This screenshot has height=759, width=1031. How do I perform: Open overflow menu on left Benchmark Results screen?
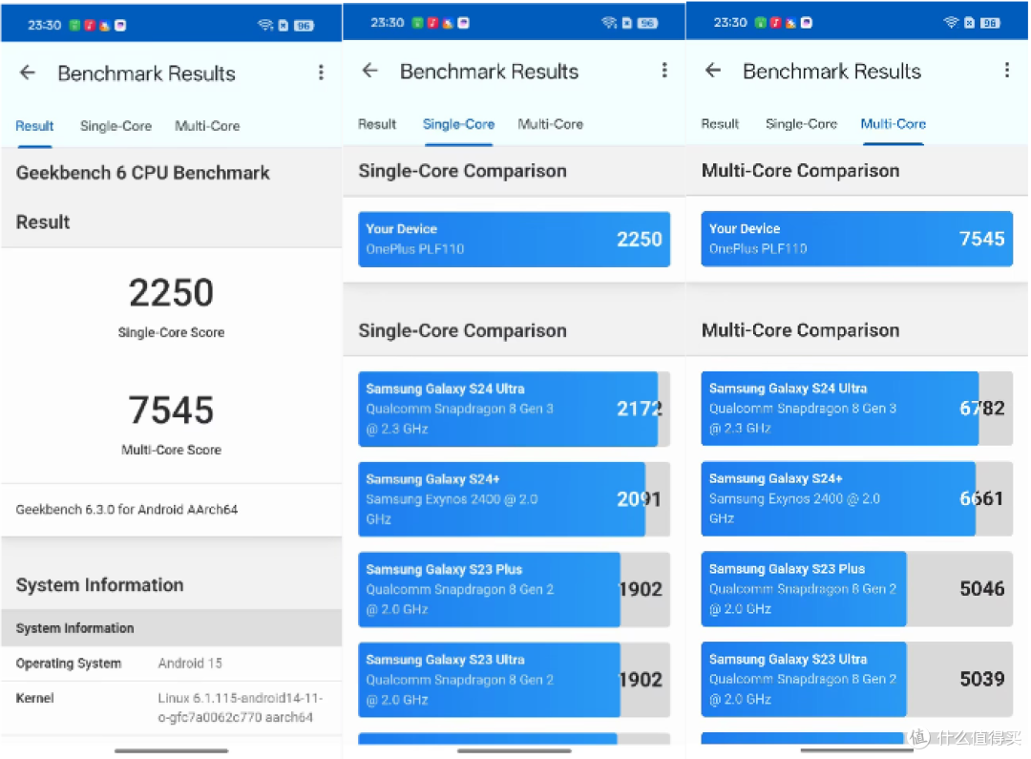point(321,73)
